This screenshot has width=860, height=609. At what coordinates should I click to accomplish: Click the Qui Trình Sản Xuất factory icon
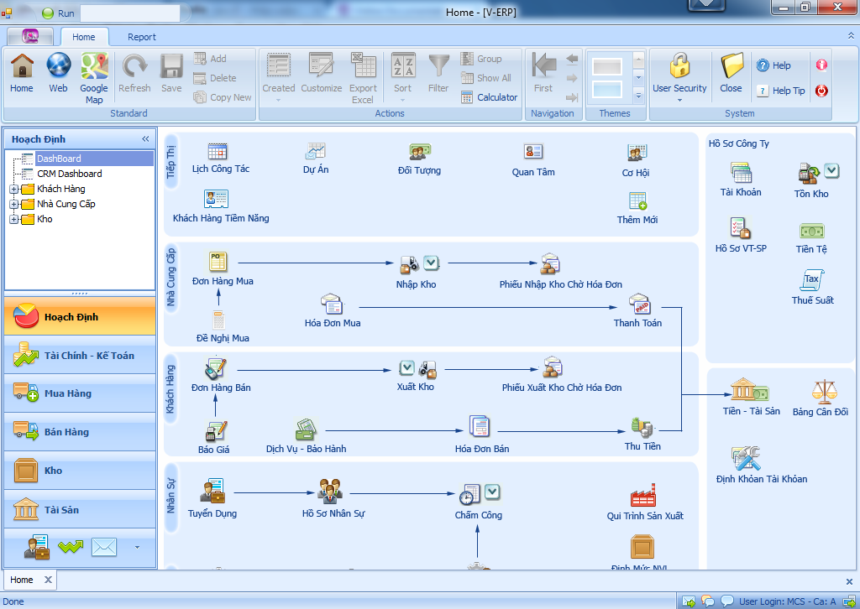[x=642, y=495]
